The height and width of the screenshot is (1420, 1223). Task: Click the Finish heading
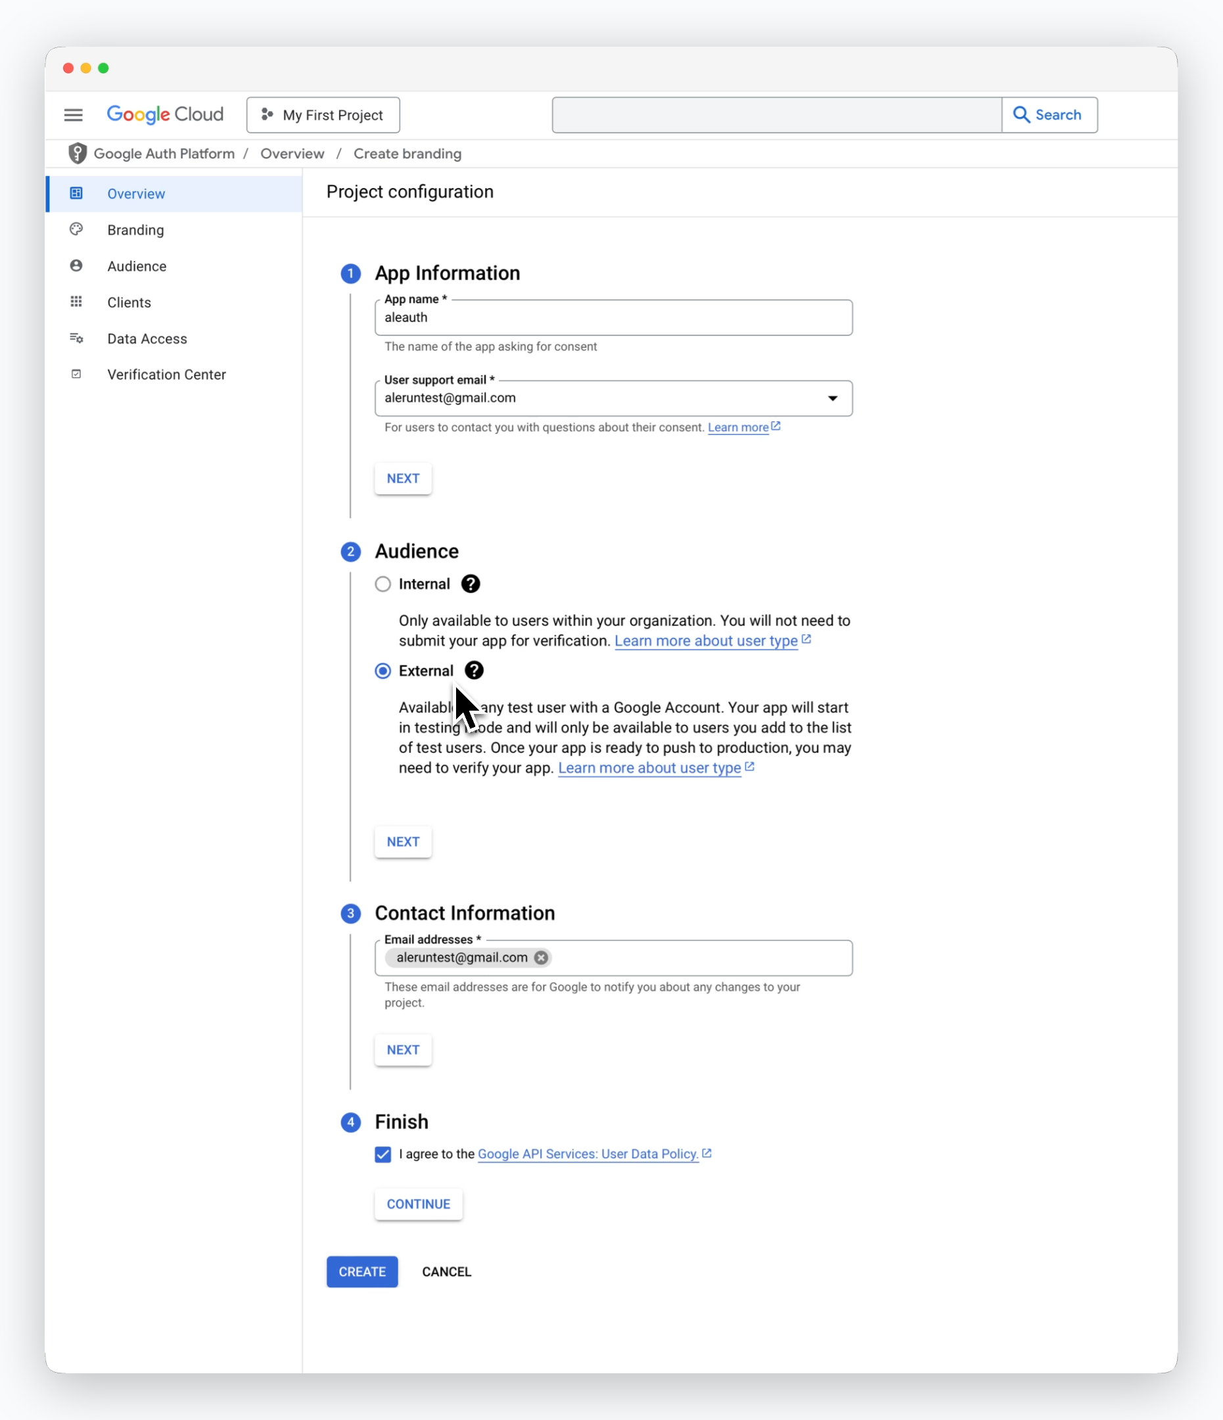click(x=402, y=1122)
